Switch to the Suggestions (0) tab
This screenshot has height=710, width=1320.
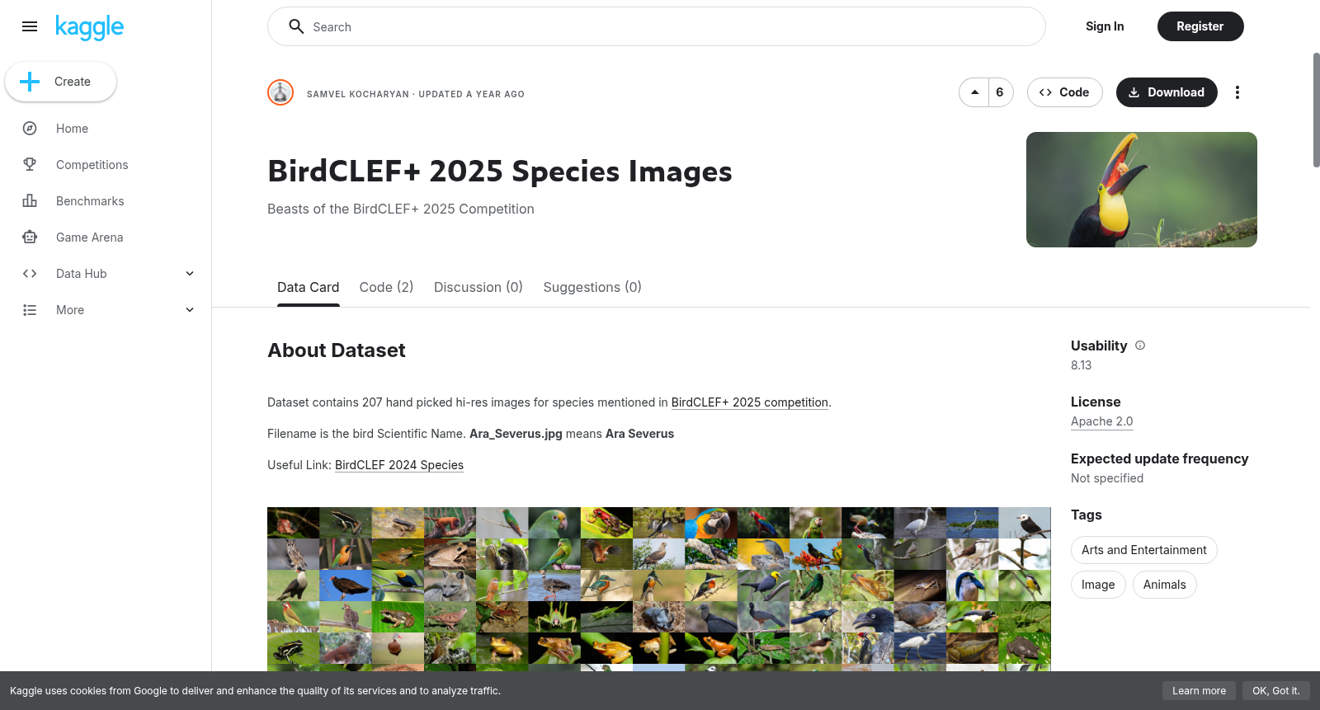592,287
